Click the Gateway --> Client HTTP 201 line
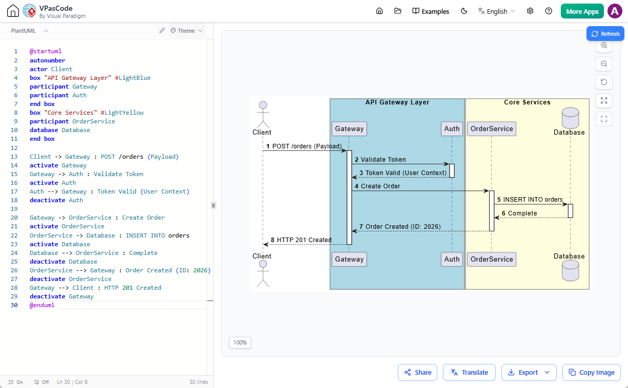The width and height of the screenshot is (628, 388). (x=95, y=288)
